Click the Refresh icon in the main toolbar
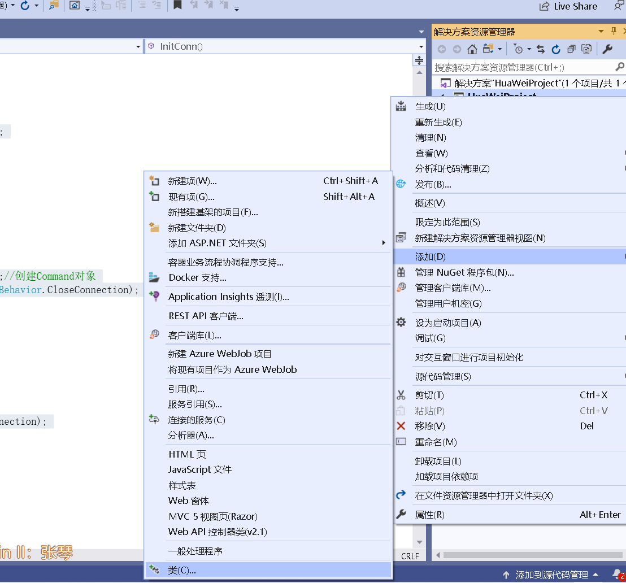The image size is (626, 583). 26,7
